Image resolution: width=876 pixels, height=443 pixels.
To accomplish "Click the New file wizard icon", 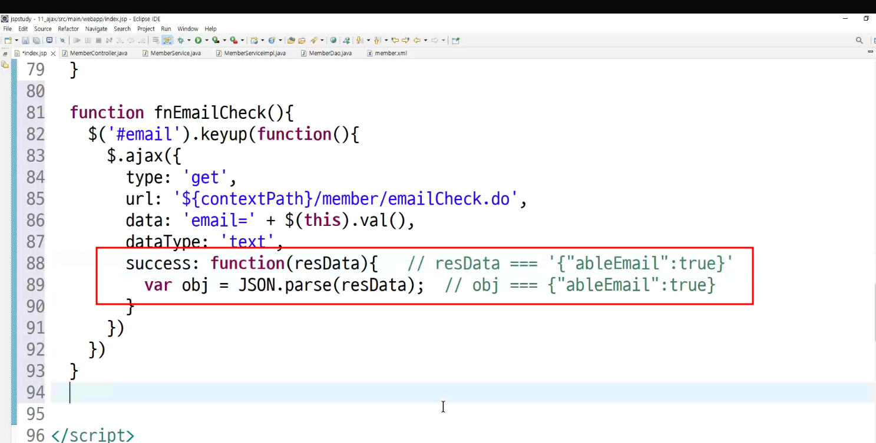I will click(7, 41).
